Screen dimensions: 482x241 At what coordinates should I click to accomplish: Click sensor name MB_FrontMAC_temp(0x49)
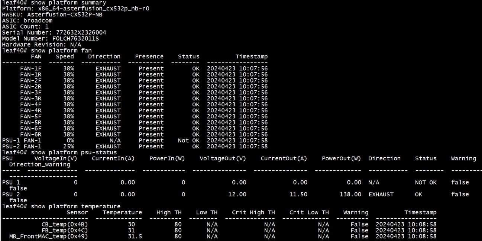coord(49,237)
